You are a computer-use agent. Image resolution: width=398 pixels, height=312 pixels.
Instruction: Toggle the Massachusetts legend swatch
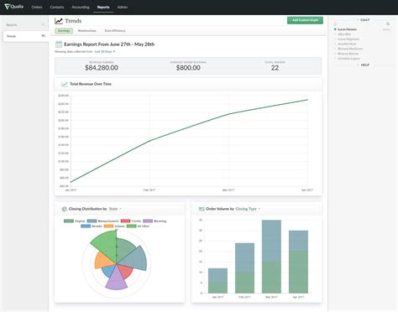coord(92,221)
